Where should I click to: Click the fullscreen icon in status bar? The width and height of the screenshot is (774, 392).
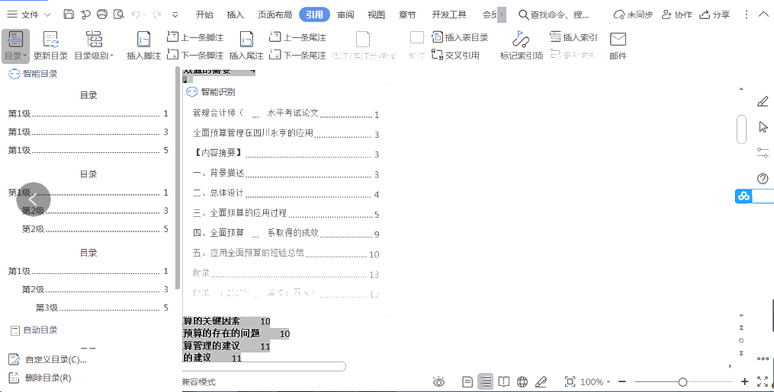click(762, 381)
